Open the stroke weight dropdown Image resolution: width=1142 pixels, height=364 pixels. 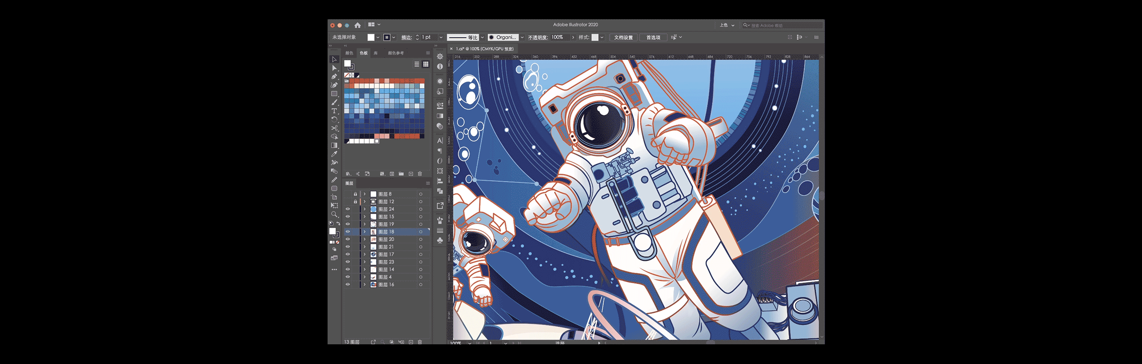[441, 38]
